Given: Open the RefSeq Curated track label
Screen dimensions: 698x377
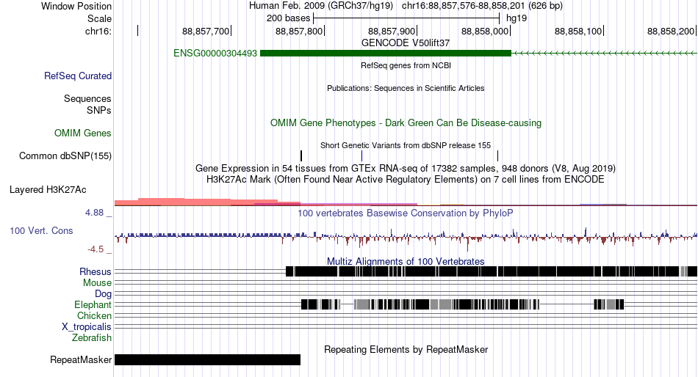Looking at the screenshot, I should tap(78, 76).
